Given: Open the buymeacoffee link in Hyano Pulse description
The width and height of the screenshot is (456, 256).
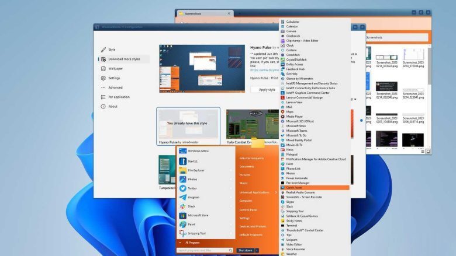Looking at the screenshot, I should pyautogui.click(x=264, y=70).
